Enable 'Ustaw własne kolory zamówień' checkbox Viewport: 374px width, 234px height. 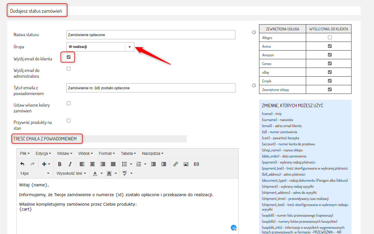[68, 103]
